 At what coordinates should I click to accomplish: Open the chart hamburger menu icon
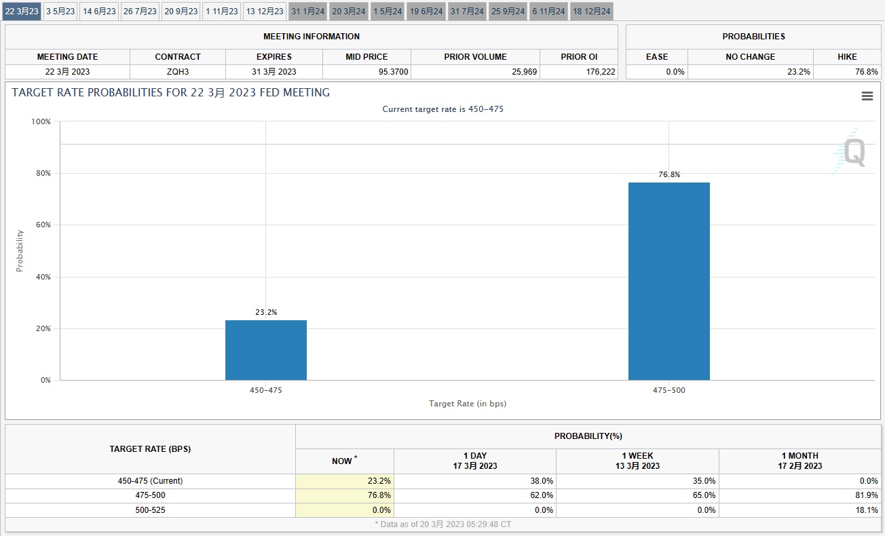point(867,96)
